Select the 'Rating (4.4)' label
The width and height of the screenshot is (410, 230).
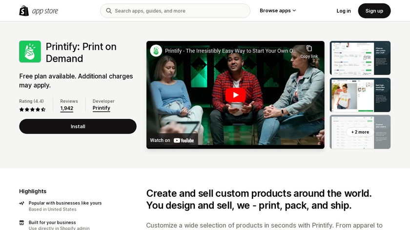[31, 101]
